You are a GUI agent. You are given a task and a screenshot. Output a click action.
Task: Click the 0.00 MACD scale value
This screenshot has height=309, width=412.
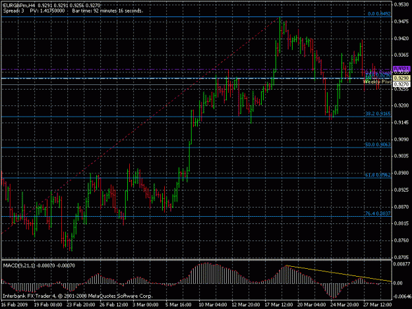[399, 283]
